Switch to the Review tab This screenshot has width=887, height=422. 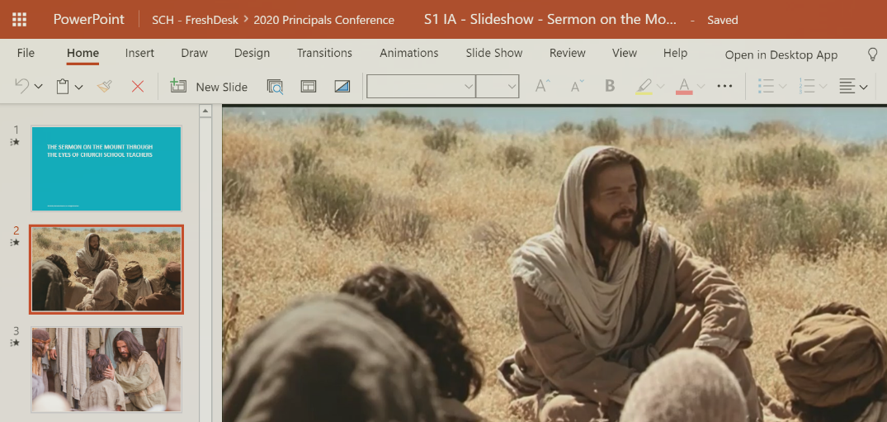(568, 53)
